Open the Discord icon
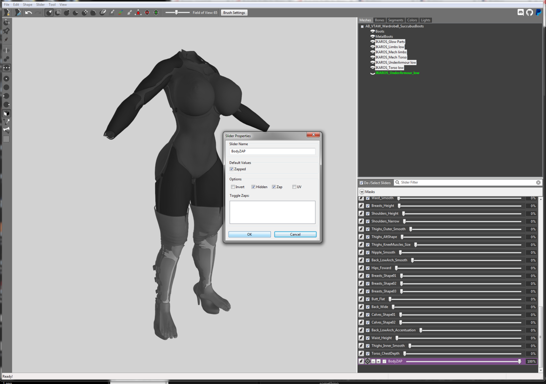 (520, 12)
